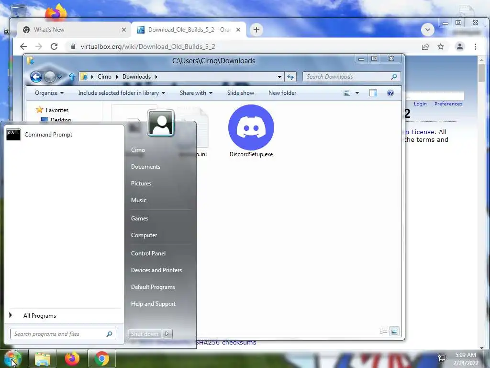Click the clock in the system tray
Screen dimensions: 490x368
(x=466, y=359)
